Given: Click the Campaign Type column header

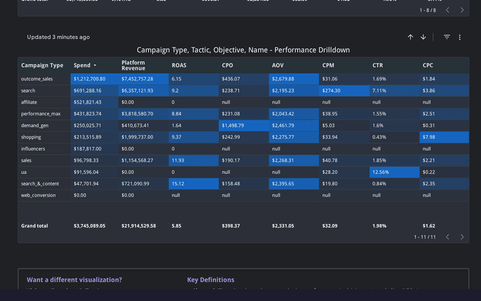Looking at the screenshot, I should click(x=42, y=65).
